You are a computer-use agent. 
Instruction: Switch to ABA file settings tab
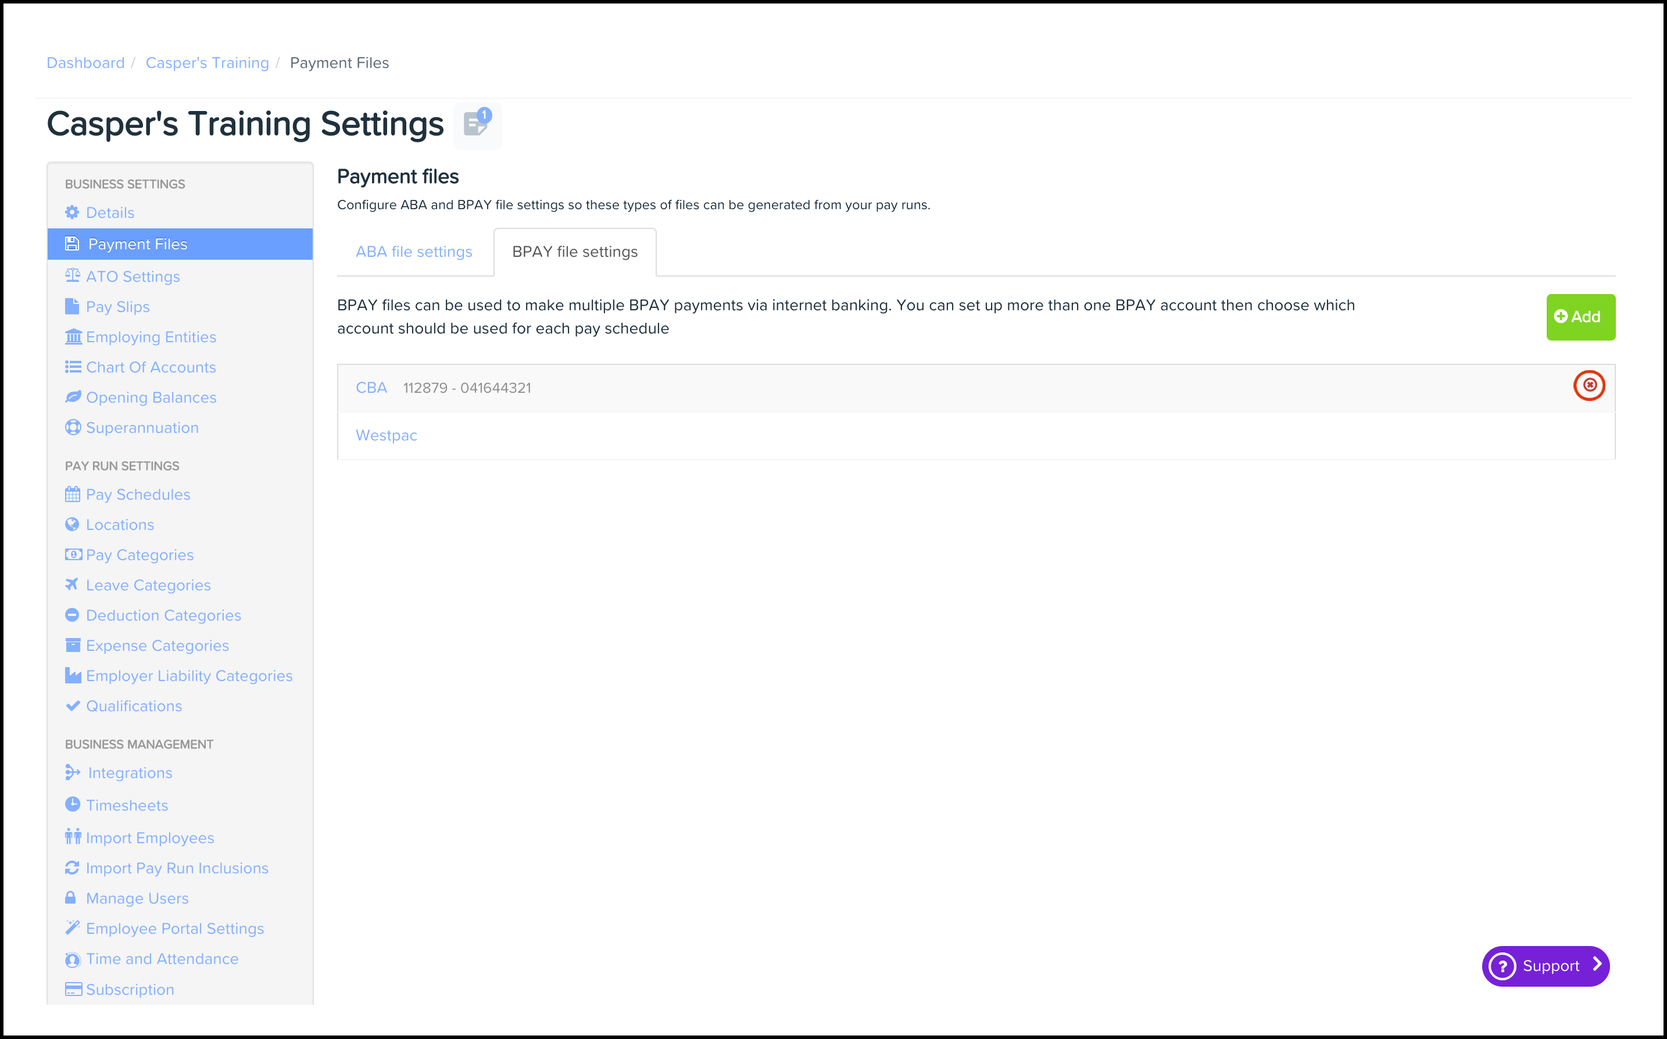(414, 252)
